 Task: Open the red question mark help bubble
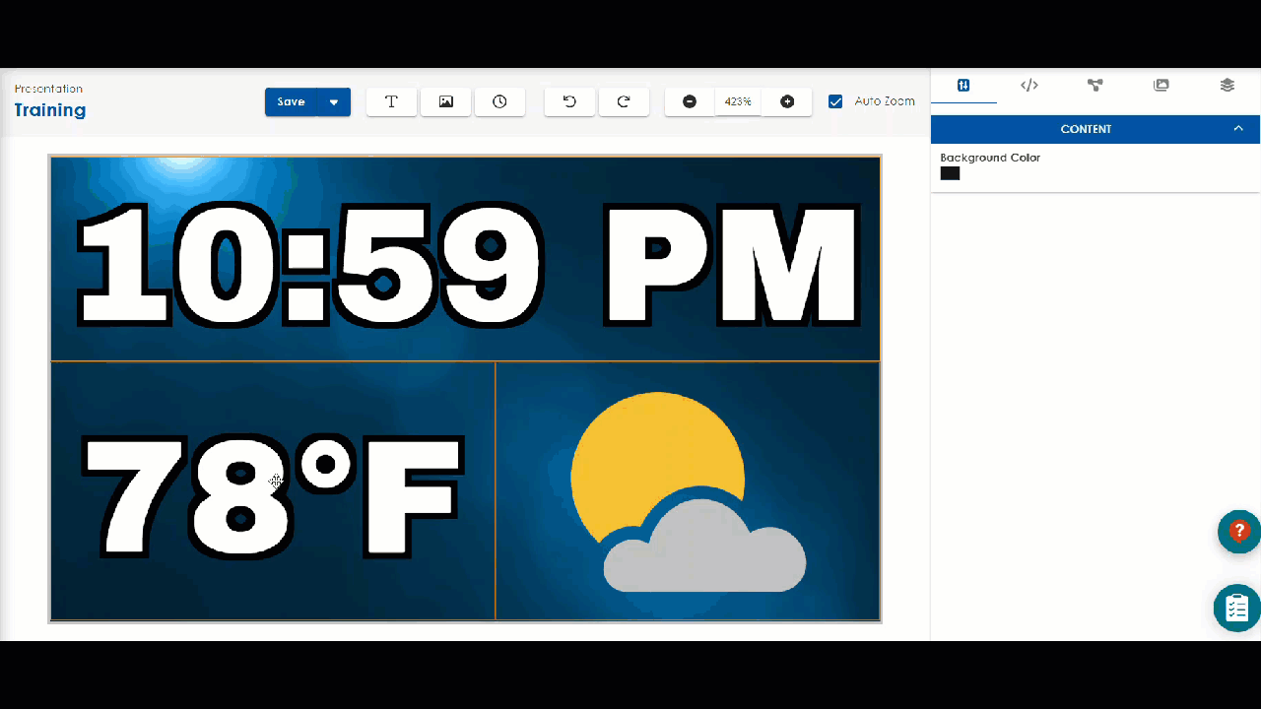click(x=1238, y=531)
